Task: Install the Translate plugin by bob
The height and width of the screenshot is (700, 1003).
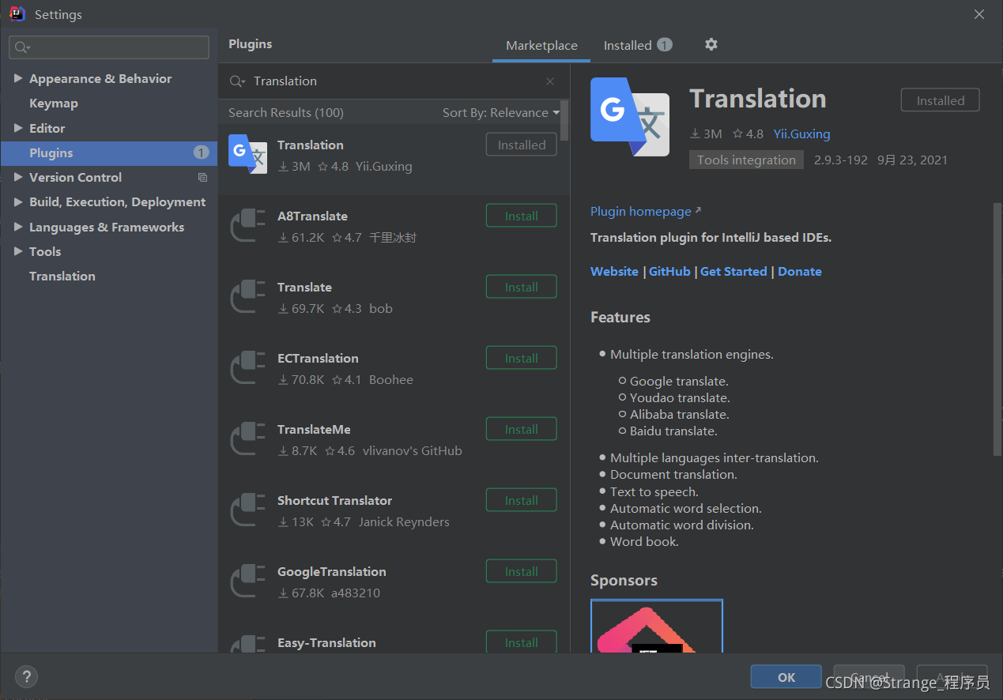Action: pos(522,287)
